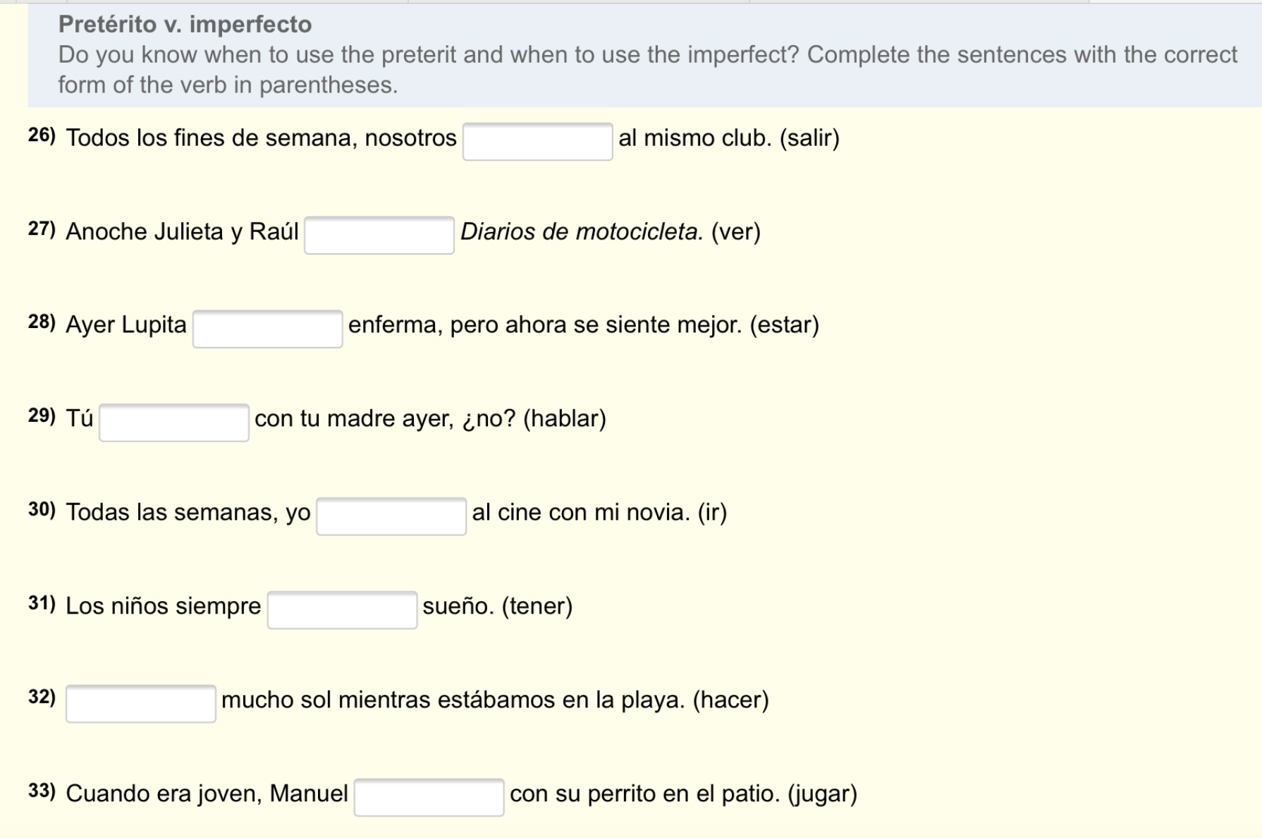Click the '(tener)' verb hint
Image resolution: width=1262 pixels, height=838 pixels.
click(x=537, y=606)
